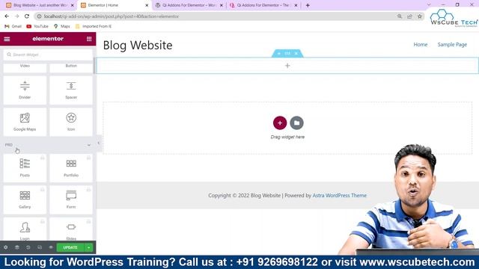Select the Button widget
The height and width of the screenshot is (269, 479).
tap(71, 68)
